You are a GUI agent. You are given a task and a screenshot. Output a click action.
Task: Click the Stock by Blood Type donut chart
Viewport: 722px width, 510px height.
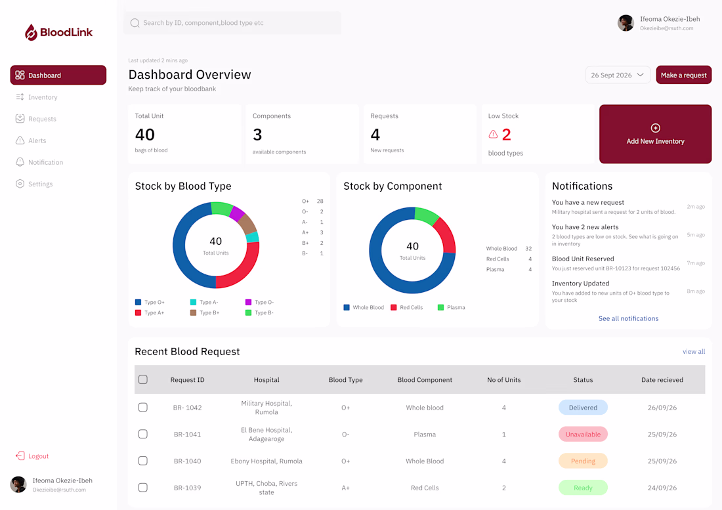[216, 245]
